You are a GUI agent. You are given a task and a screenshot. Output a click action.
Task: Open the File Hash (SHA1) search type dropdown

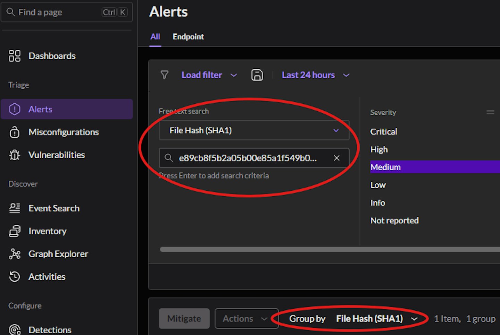click(x=254, y=130)
